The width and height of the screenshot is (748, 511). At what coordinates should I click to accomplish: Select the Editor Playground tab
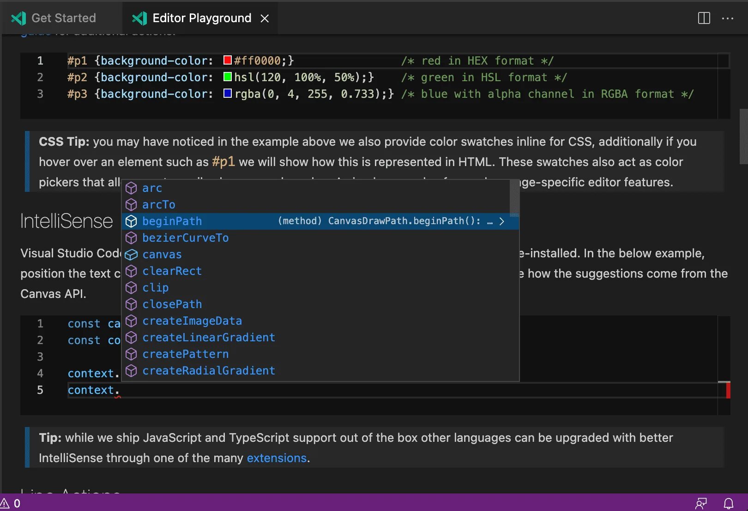click(199, 18)
